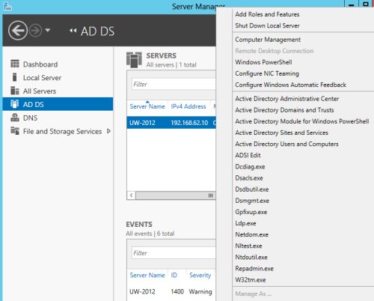Run Nltest.exe from menu
This screenshot has height=301, width=374.
tap(248, 246)
